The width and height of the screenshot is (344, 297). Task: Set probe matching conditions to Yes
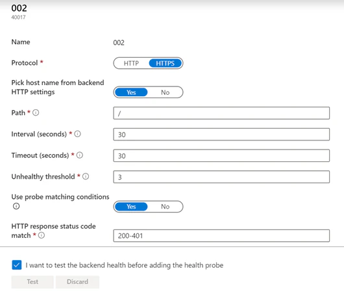pyautogui.click(x=131, y=207)
